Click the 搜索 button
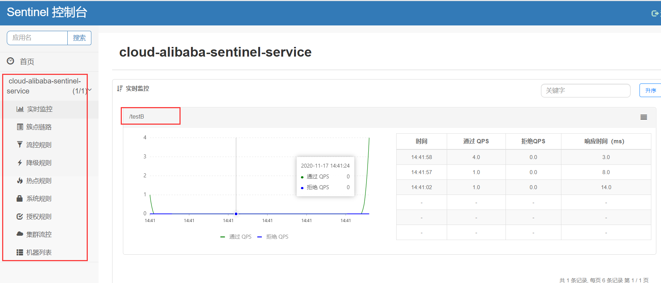 click(79, 38)
